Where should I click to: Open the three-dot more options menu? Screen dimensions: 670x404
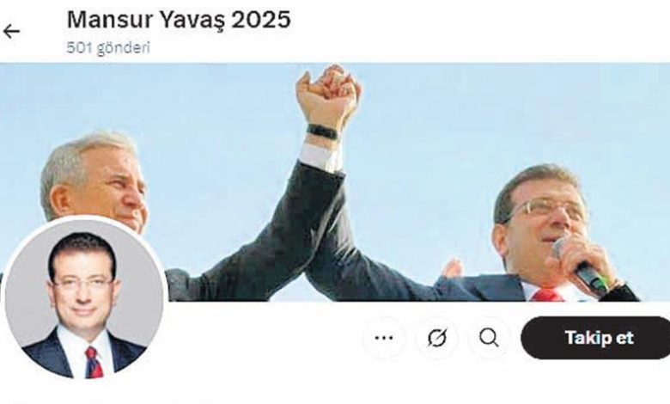(383, 338)
